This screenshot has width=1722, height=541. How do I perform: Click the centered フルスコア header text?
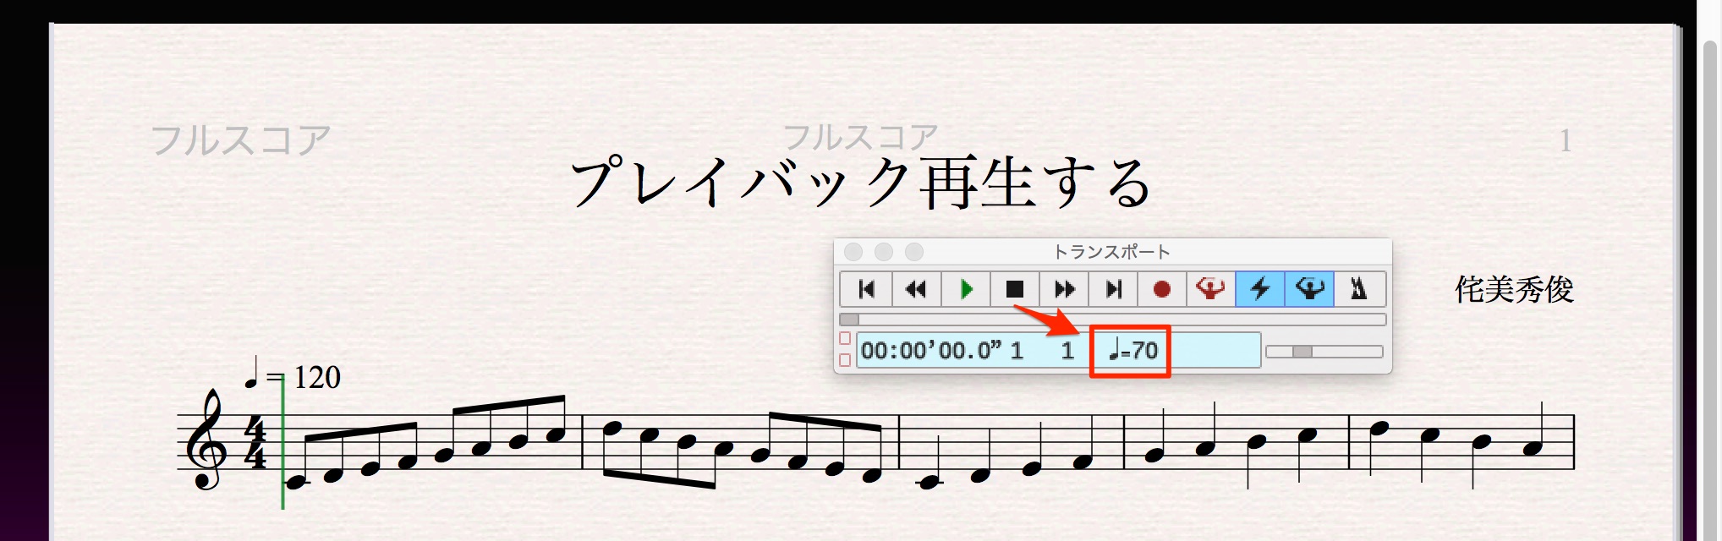click(861, 135)
